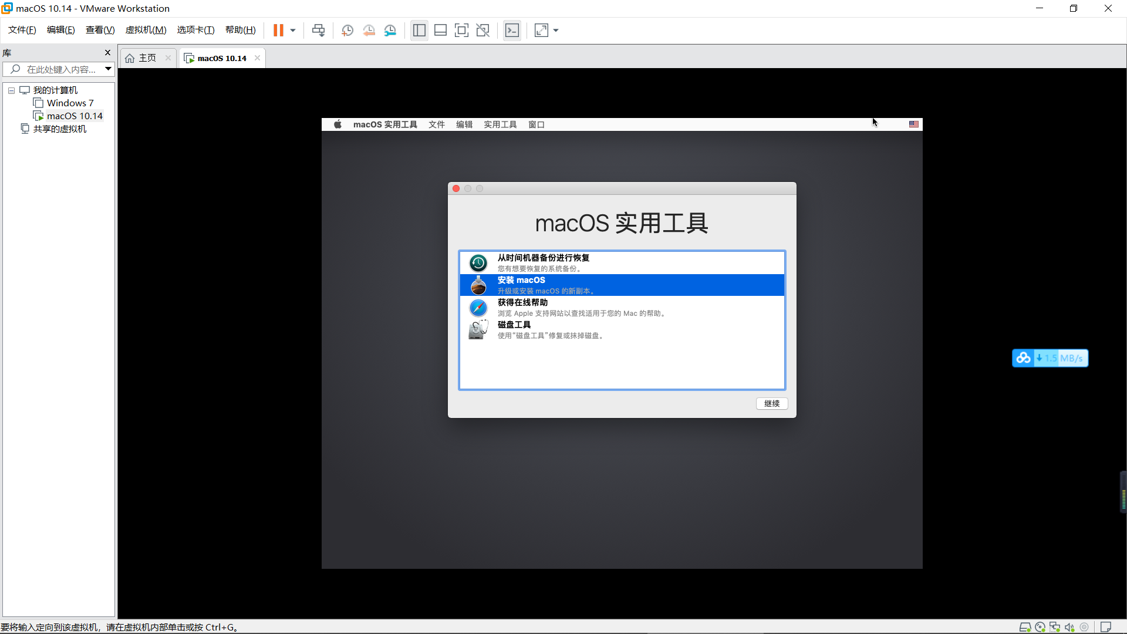Click the sound card status icon
1127x634 pixels.
point(1069,627)
